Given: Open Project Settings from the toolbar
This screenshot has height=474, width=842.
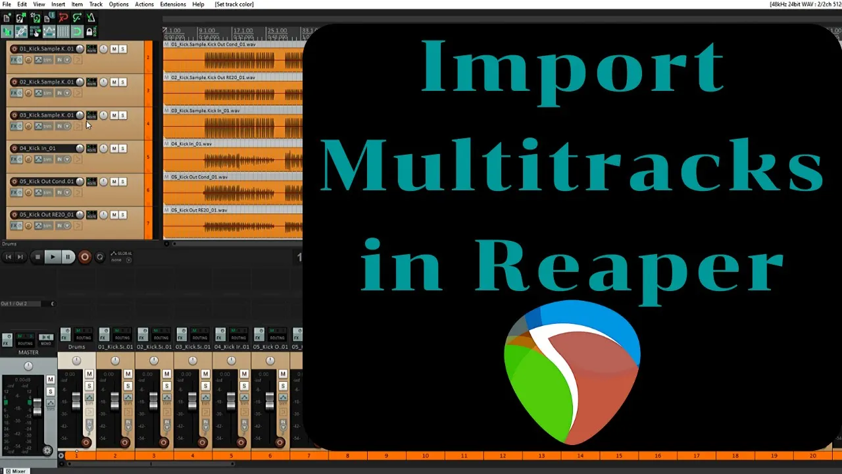Looking at the screenshot, I should [x=49, y=18].
